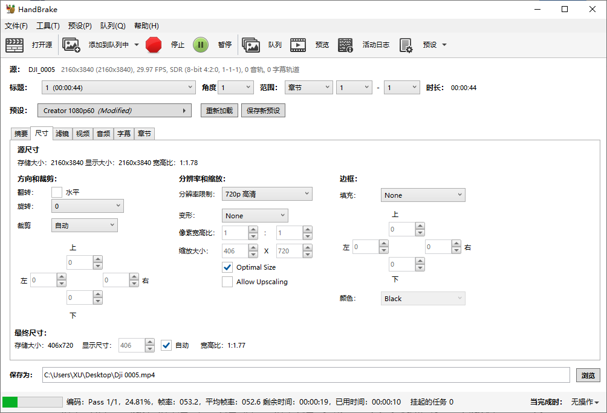Open the 工具(T) menu
The width and height of the screenshot is (607, 413).
(x=48, y=26)
